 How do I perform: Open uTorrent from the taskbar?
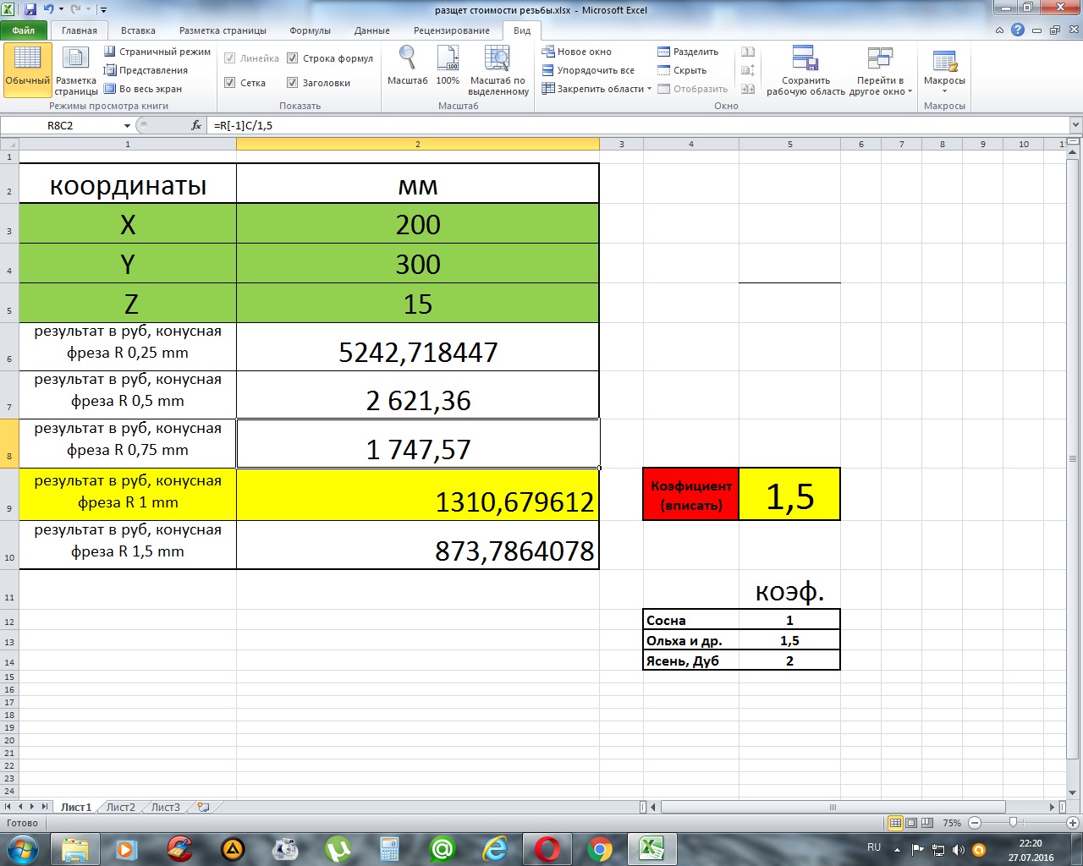[x=338, y=848]
